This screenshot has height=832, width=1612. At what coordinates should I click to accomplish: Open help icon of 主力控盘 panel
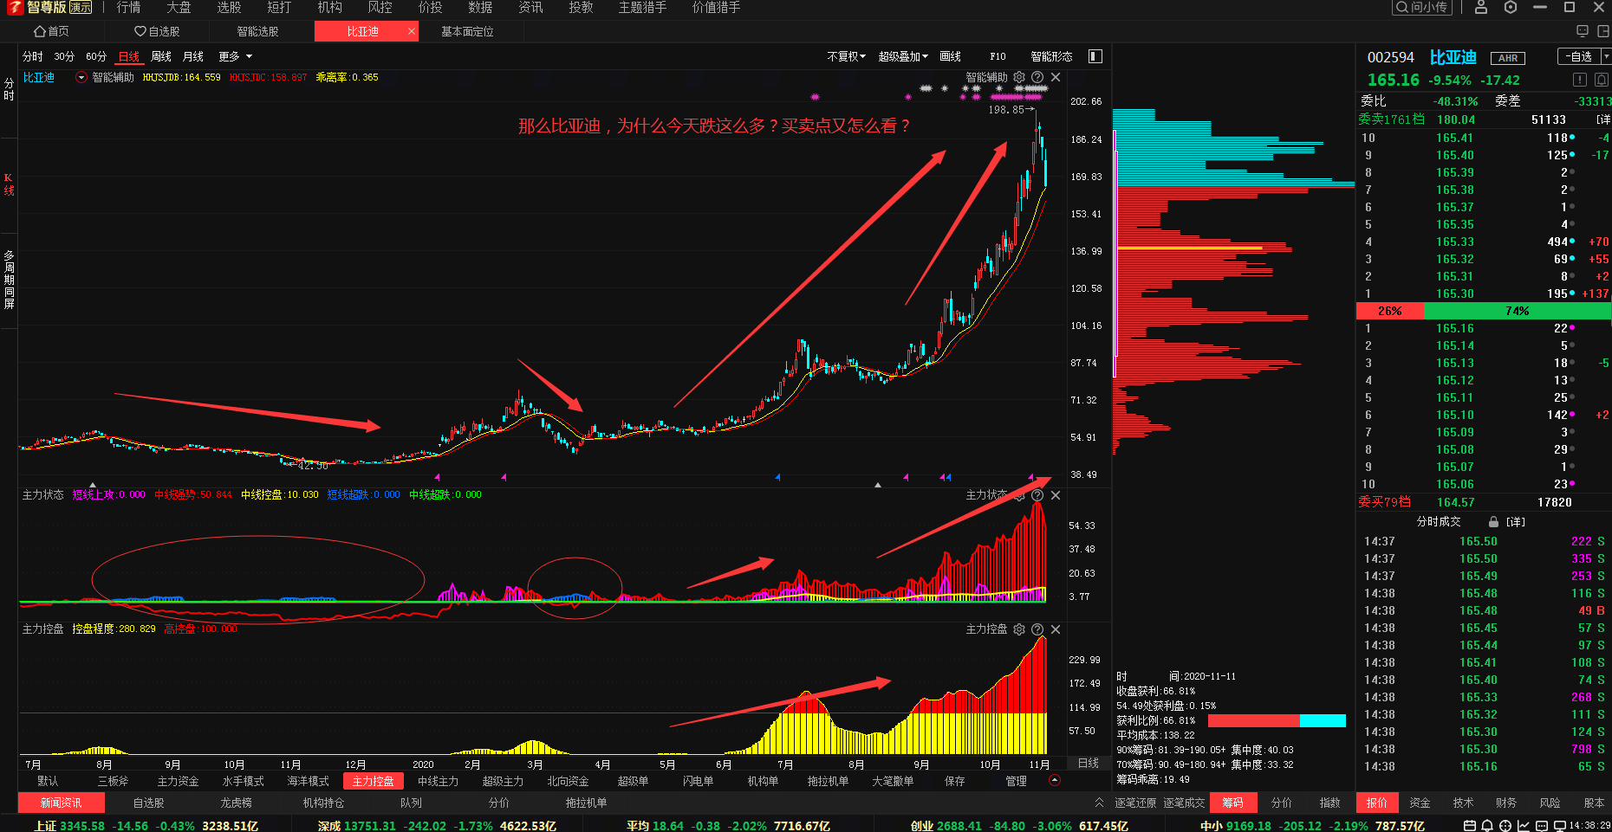1037,629
